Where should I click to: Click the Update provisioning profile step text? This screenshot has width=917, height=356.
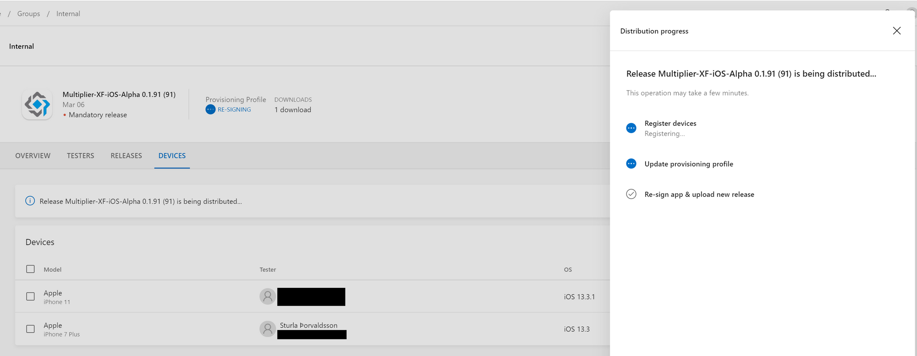pos(689,164)
